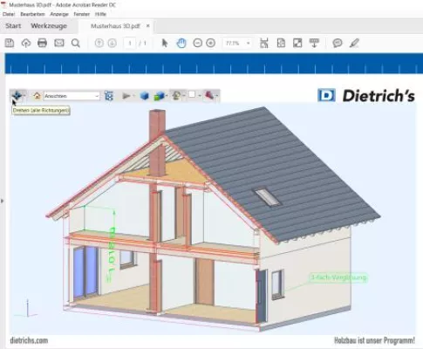Close the Musterhaus 3D.pdf tab
The height and width of the screenshot is (349, 423).
[x=148, y=26]
